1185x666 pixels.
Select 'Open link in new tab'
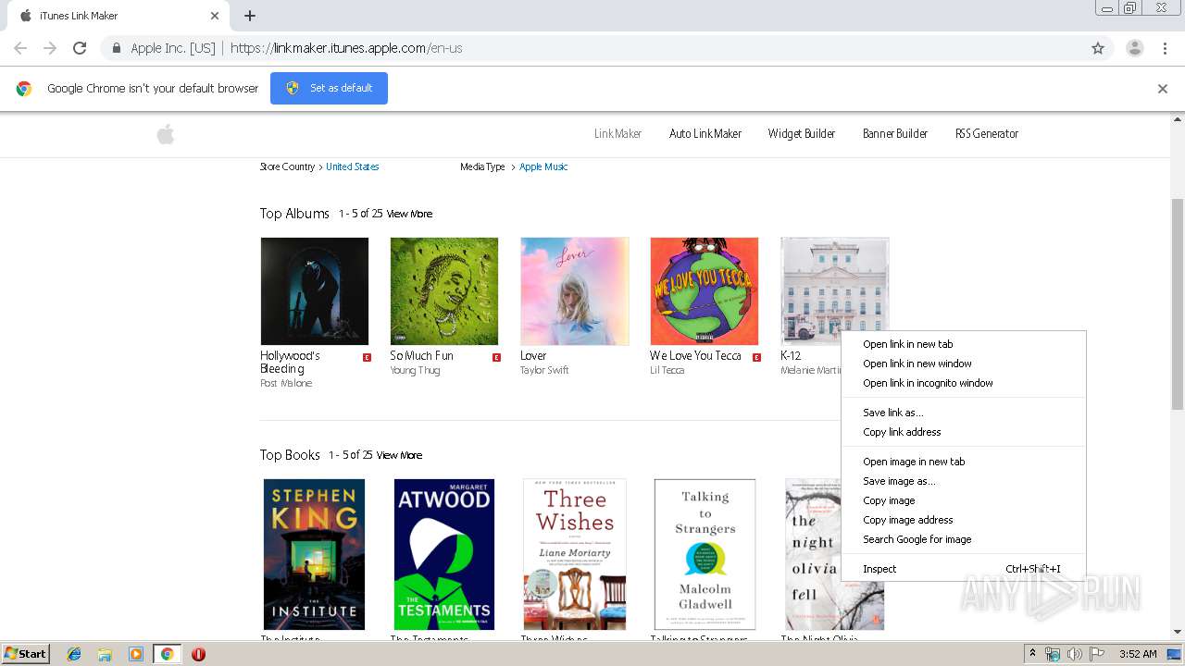tap(907, 344)
